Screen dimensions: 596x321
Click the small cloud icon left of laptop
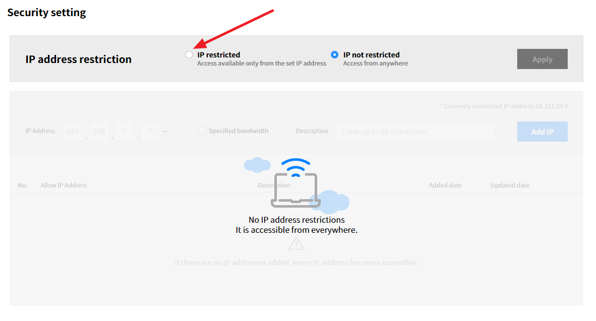coord(257,165)
